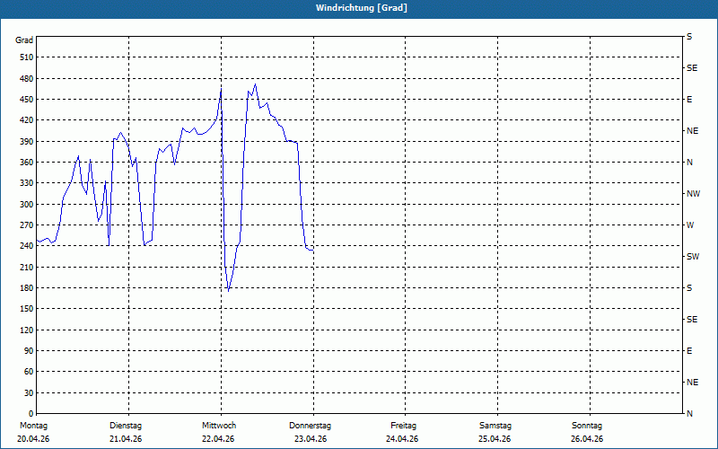This screenshot has width=718, height=449.
Task: Select the Grad axis unit label
Action: (x=24, y=40)
